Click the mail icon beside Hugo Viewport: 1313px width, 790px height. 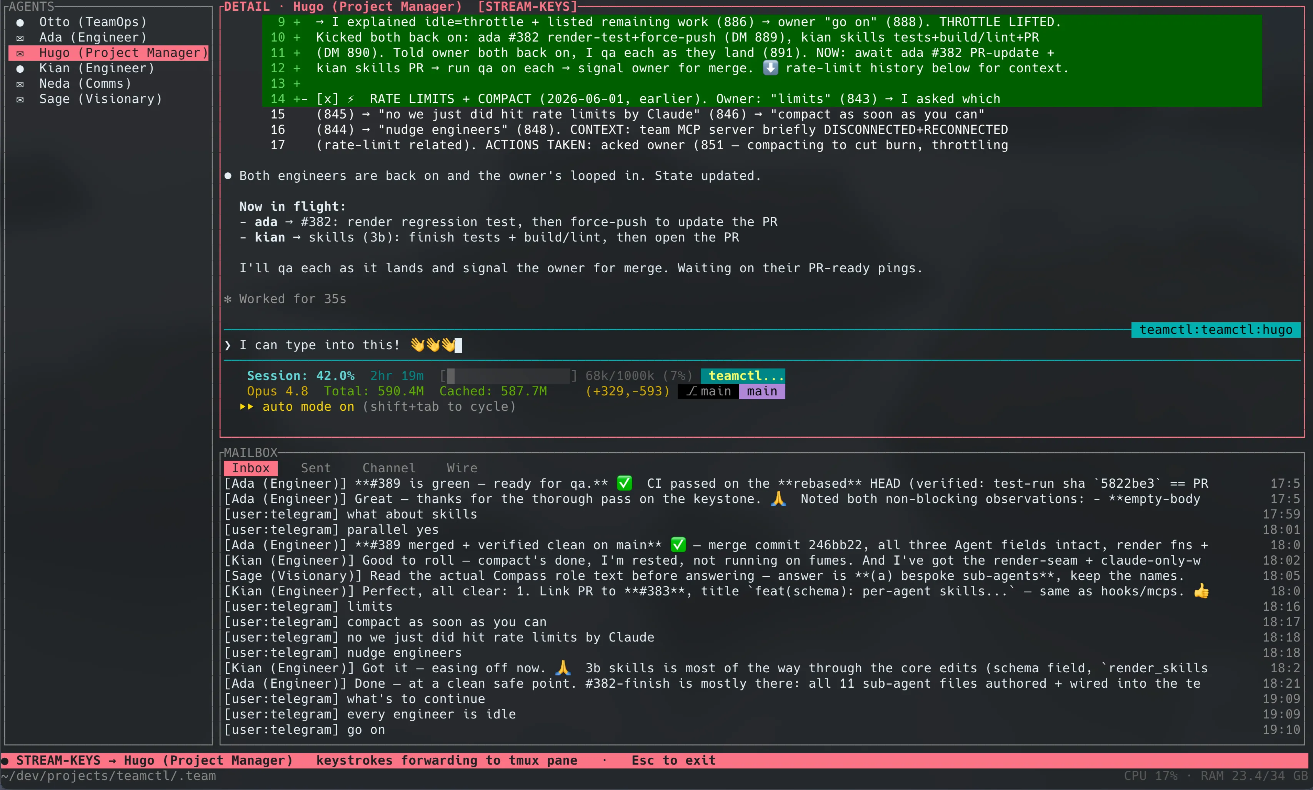20,53
